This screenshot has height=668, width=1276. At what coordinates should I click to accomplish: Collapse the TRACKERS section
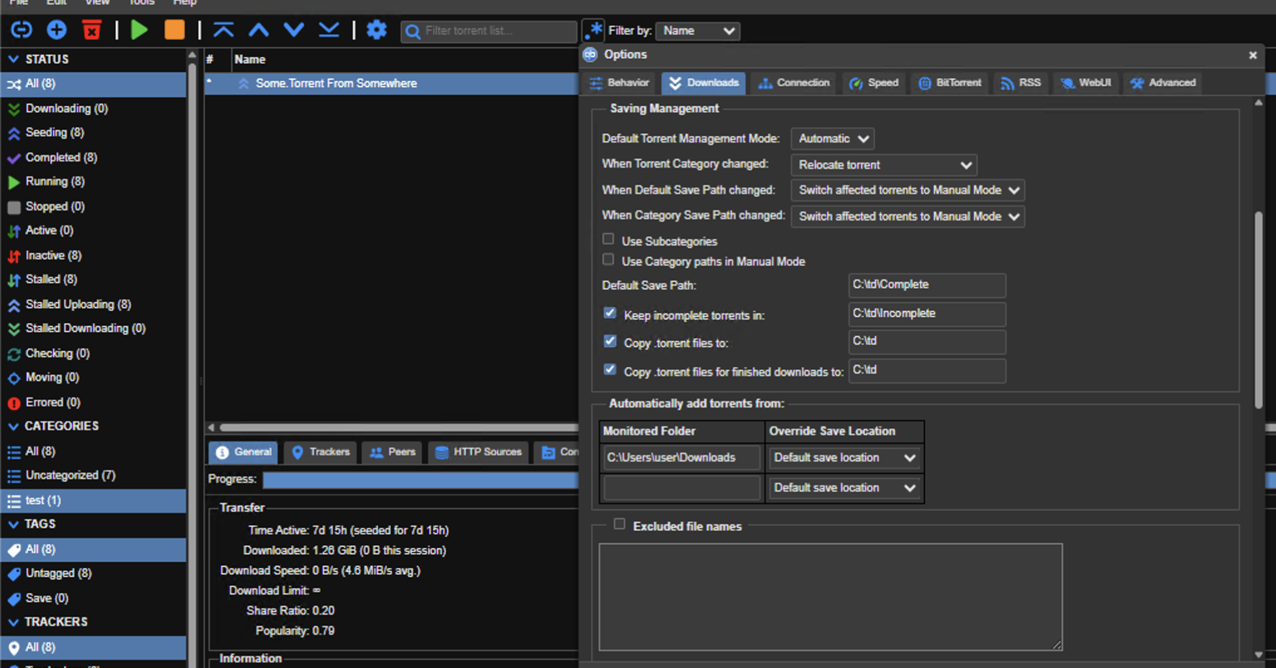click(13, 622)
